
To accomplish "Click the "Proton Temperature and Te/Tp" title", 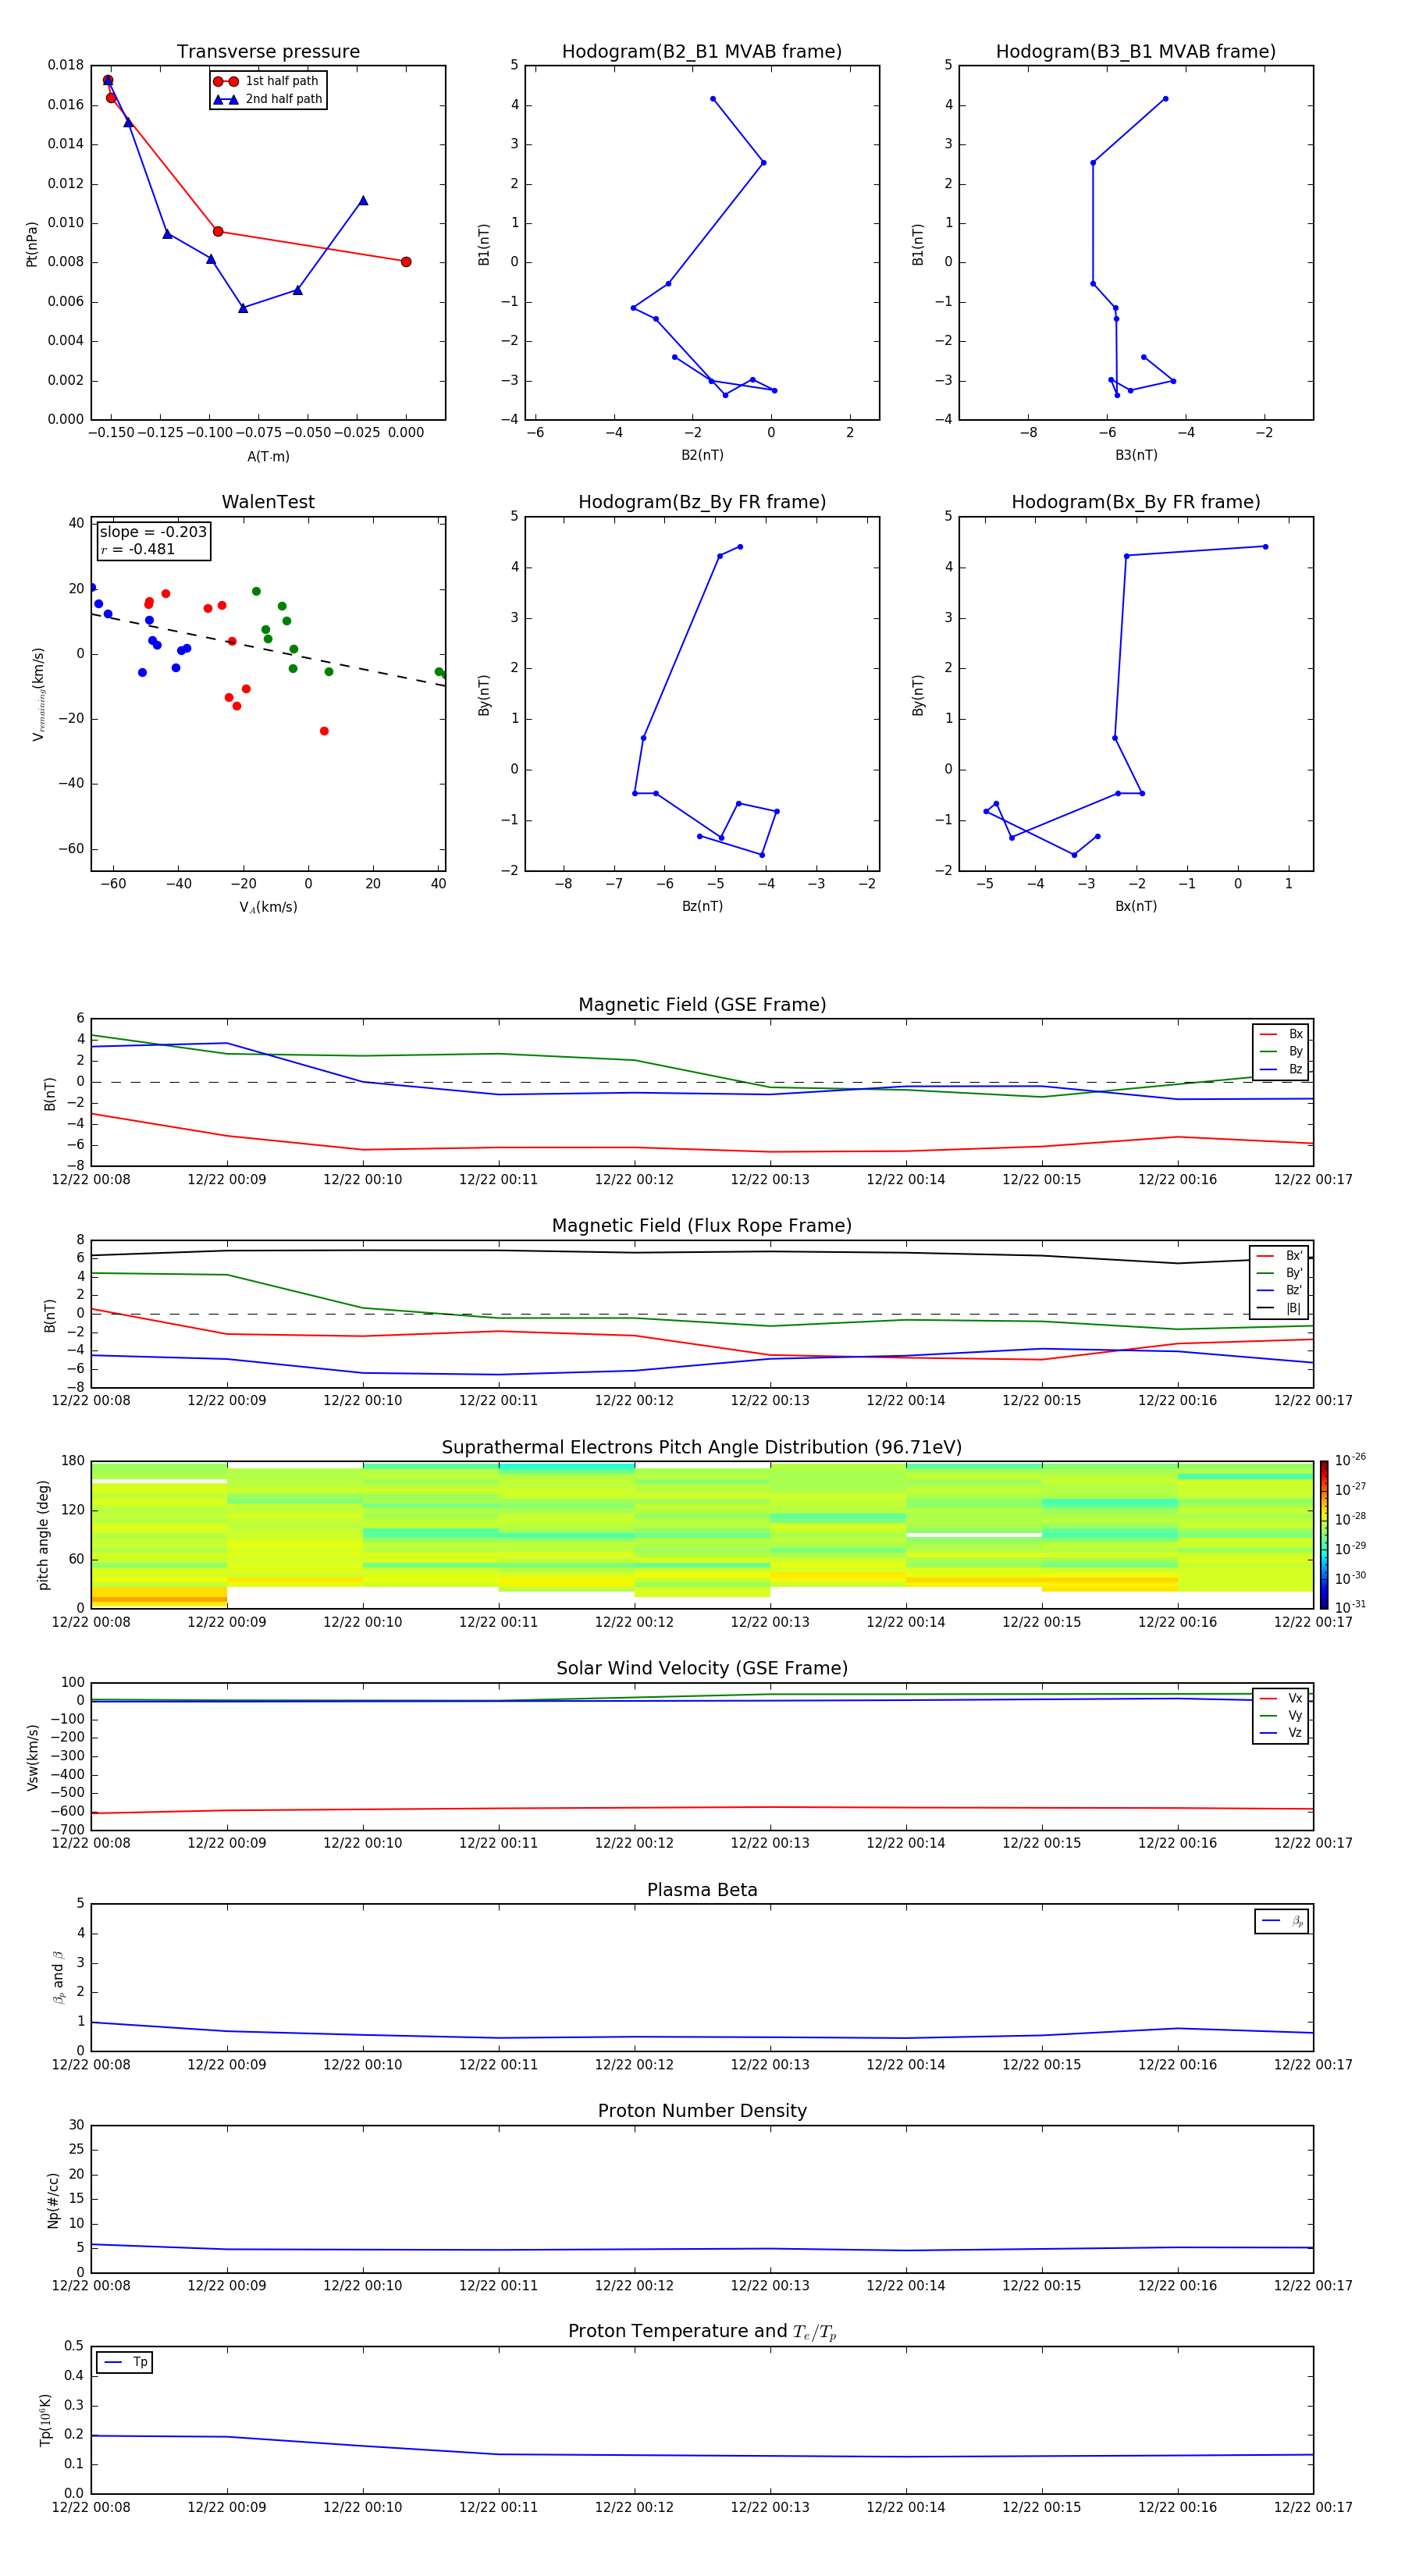I will coord(702,2332).
